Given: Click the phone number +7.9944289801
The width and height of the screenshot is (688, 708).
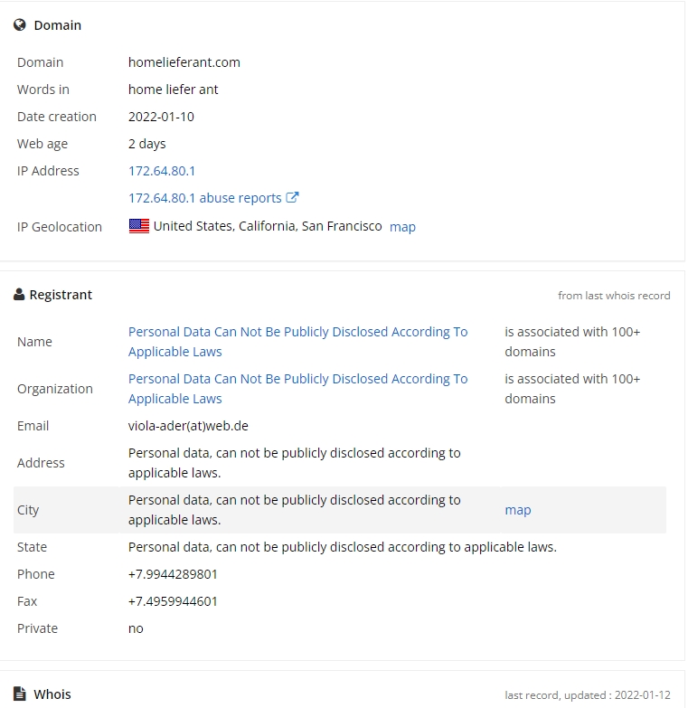Looking at the screenshot, I should (x=173, y=574).
